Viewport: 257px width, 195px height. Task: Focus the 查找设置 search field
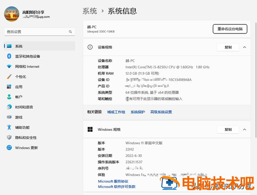(39, 32)
